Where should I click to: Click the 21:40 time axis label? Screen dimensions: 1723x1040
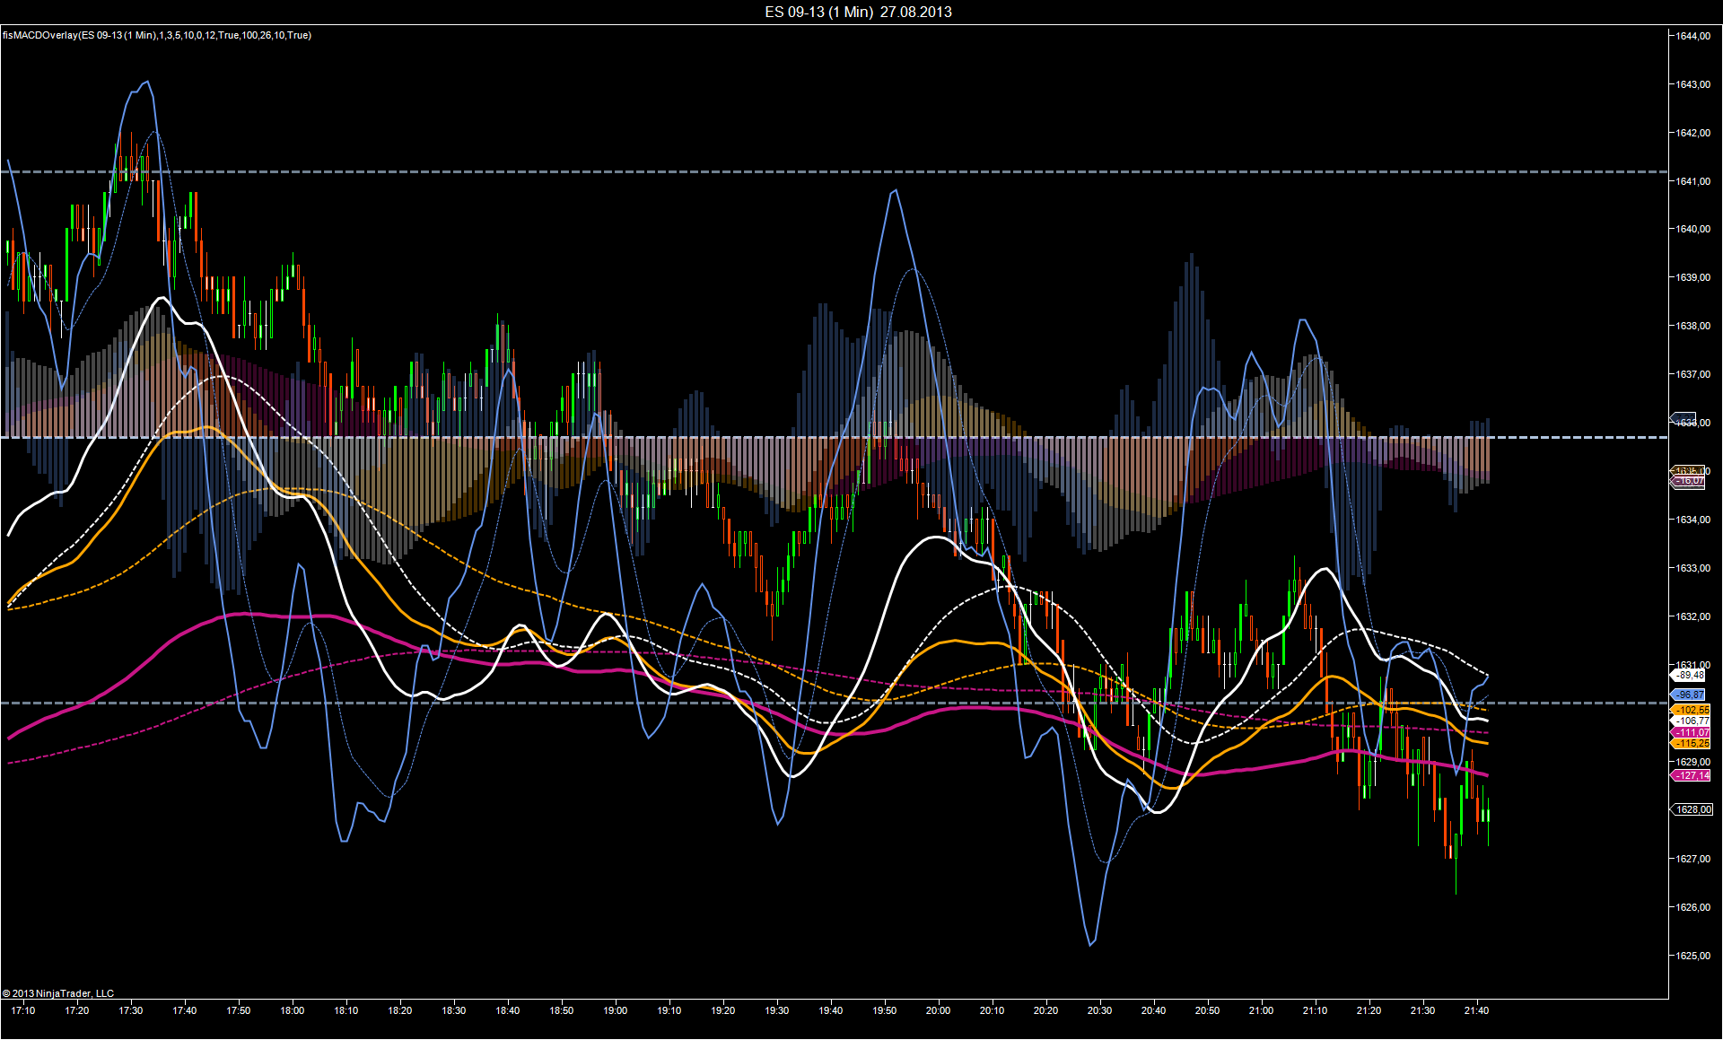pyautogui.click(x=1476, y=1010)
